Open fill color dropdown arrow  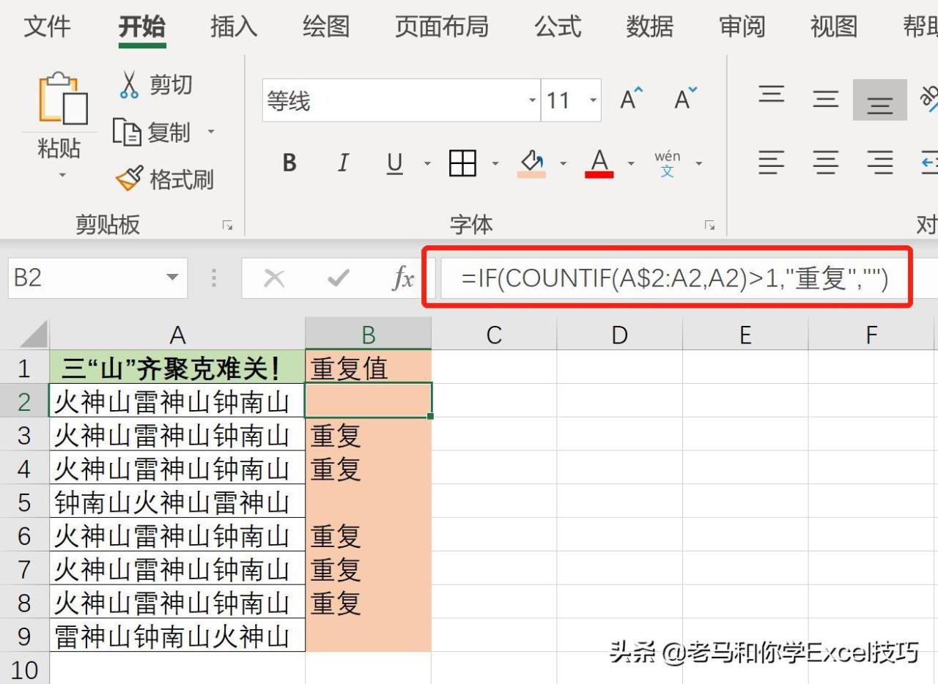[563, 163]
